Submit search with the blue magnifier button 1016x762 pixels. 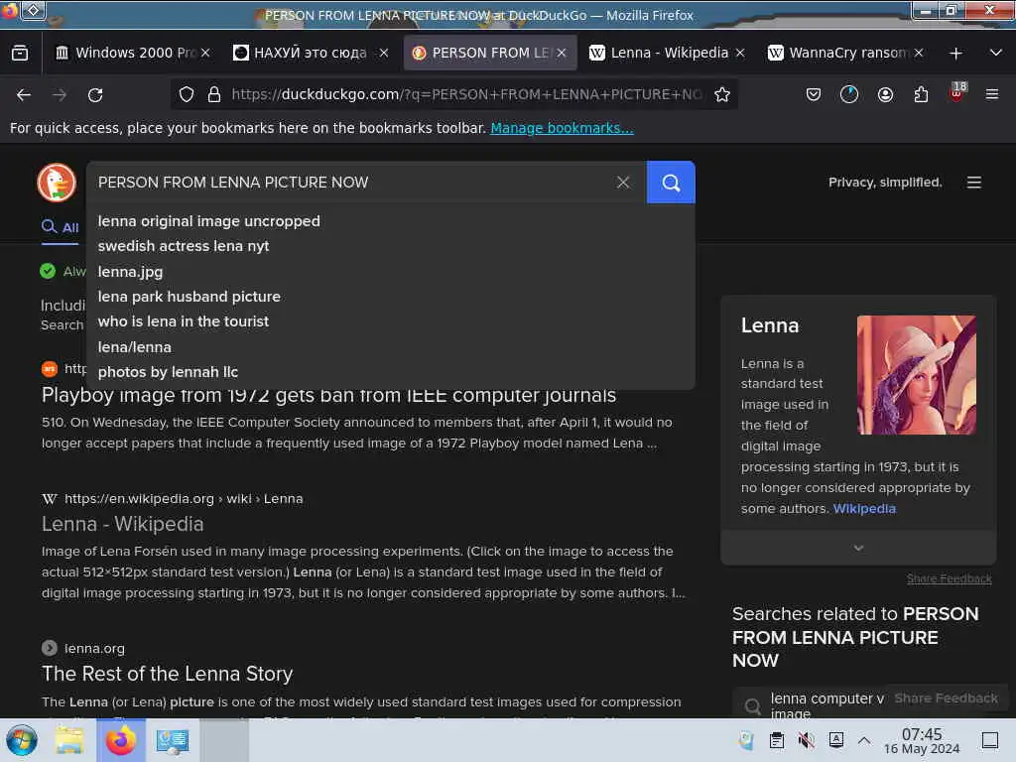[x=671, y=183]
